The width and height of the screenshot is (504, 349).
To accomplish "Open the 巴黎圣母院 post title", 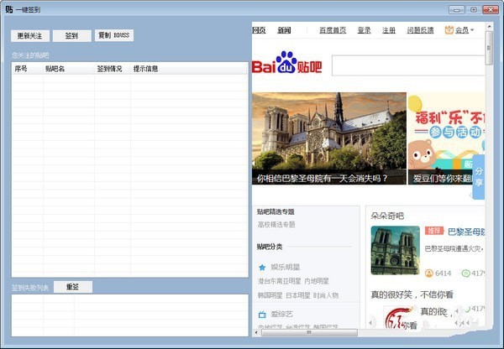I will (x=466, y=232).
